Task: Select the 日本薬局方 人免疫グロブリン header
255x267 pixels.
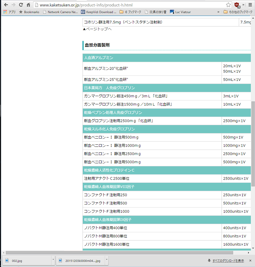Action: [167, 88]
